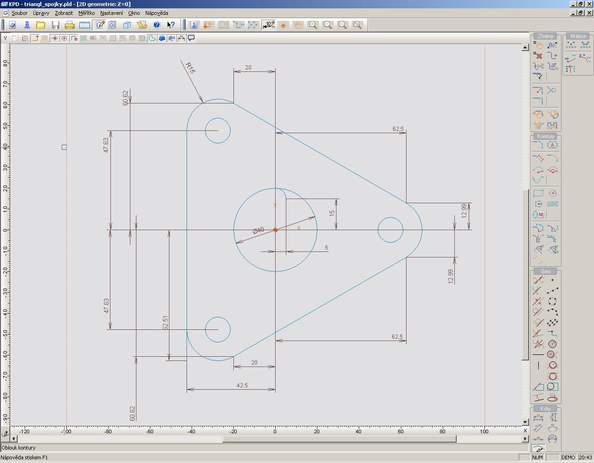
Task: Open the Zobrazit menu
Action: pos(64,13)
